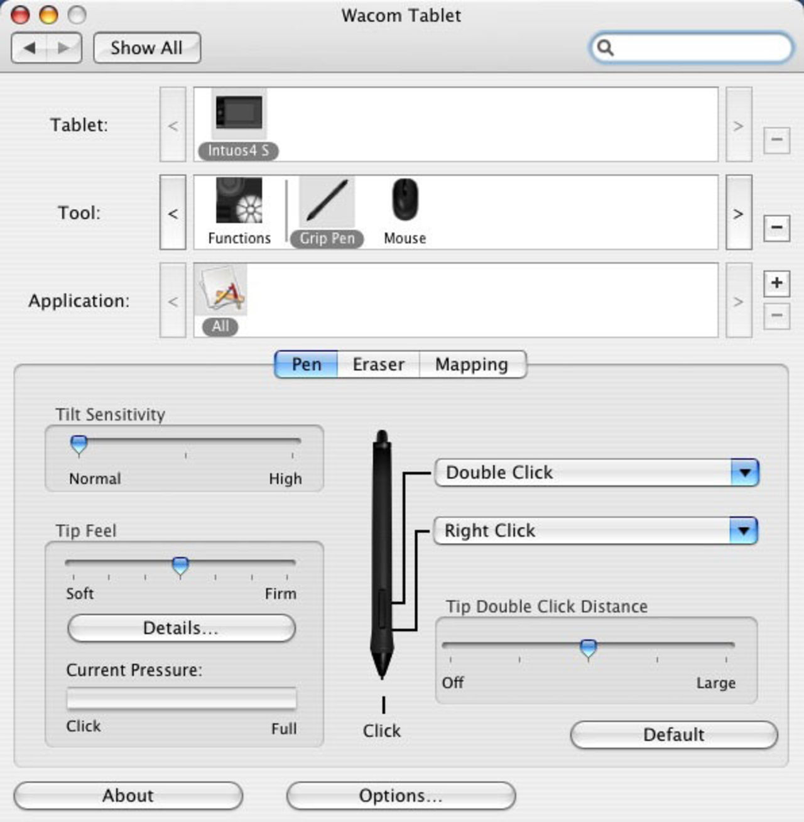Click the Tilt Sensitivity slider handle
804x822 pixels.
point(79,445)
